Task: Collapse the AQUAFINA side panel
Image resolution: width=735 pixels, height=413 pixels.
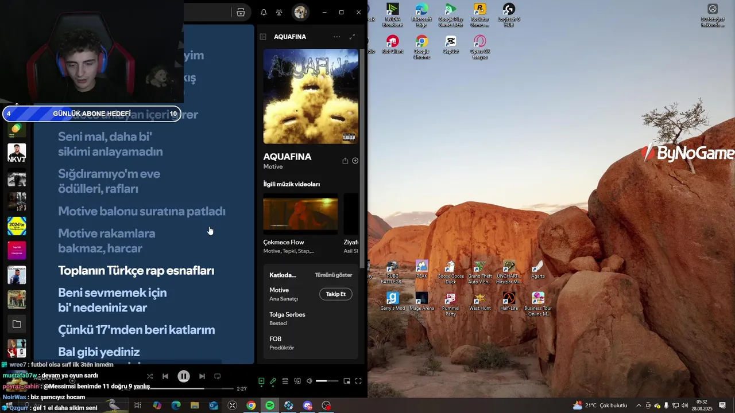Action: tap(263, 37)
